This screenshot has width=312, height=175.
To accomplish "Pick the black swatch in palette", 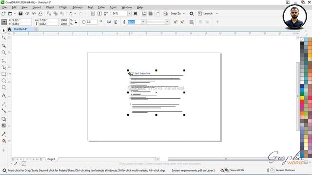I will pyautogui.click(x=302, y=43).
